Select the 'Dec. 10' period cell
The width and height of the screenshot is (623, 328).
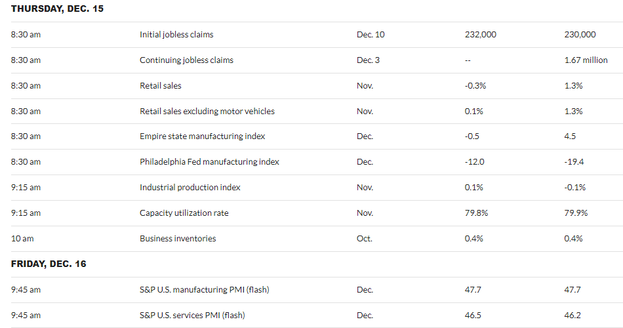[371, 35]
